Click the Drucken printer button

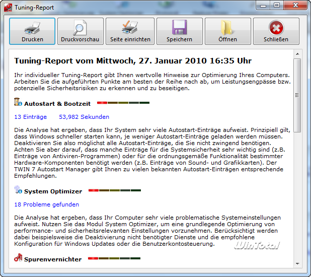pyautogui.click(x=32, y=31)
